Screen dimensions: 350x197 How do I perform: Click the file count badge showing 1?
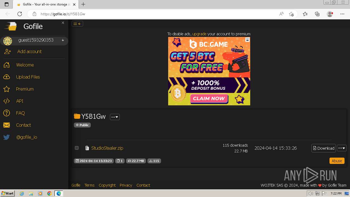click(x=120, y=161)
